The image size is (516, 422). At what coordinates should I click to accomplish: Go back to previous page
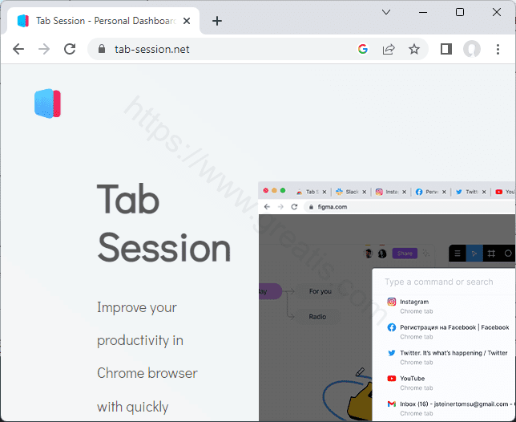click(18, 49)
